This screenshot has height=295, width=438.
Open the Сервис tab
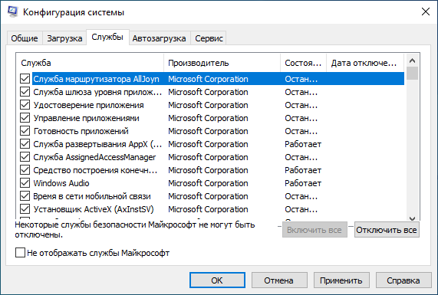209,38
